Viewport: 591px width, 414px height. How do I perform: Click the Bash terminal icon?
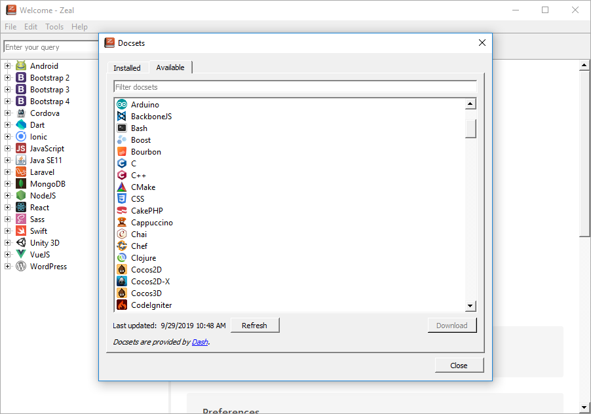122,128
